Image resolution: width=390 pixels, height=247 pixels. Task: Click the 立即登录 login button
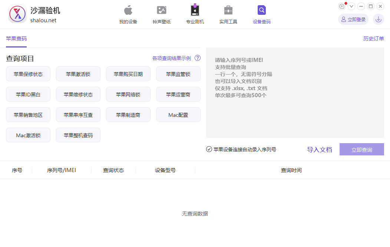353,19
